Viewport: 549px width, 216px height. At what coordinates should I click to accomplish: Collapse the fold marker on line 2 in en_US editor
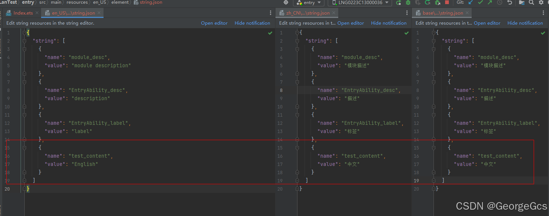coord(24,41)
